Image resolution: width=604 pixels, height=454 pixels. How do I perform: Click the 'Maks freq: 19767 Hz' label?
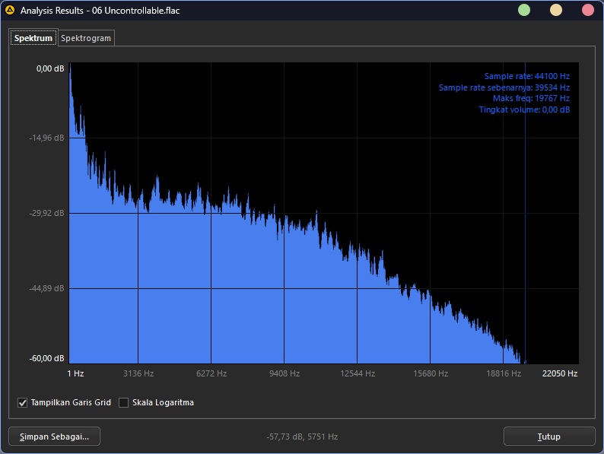tap(531, 98)
